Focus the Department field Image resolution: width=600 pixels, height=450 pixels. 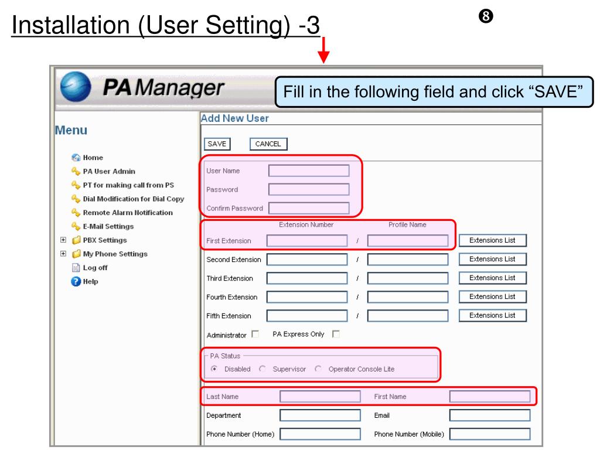pos(320,415)
